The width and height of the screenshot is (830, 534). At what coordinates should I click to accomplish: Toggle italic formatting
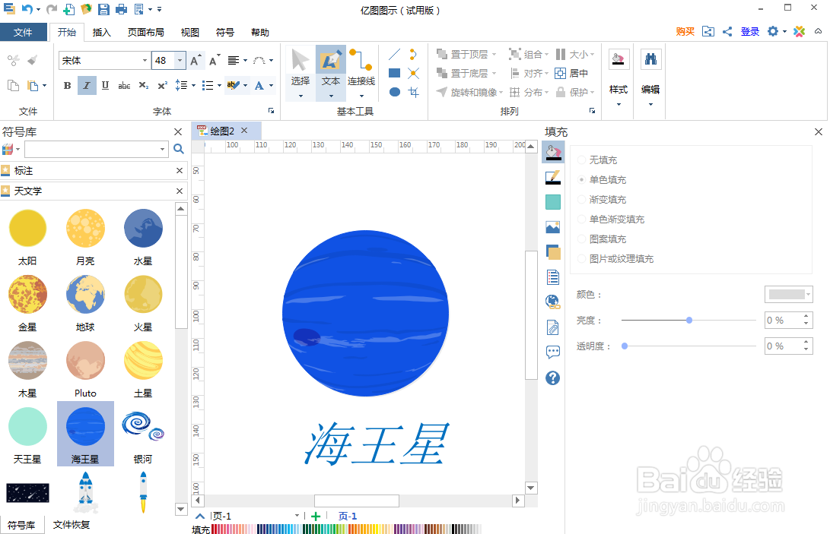[87, 86]
